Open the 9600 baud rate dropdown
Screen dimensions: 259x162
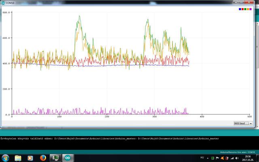(x=243, y=124)
